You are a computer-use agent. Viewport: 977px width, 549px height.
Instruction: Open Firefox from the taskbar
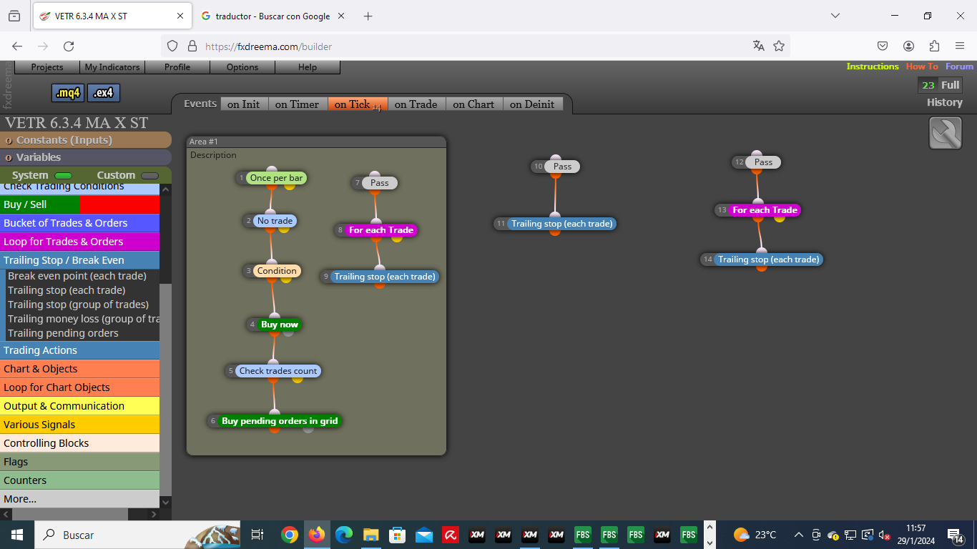pos(316,535)
